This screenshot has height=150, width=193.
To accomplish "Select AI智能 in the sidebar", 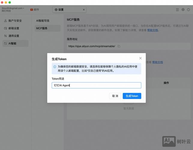I will point(15,43).
